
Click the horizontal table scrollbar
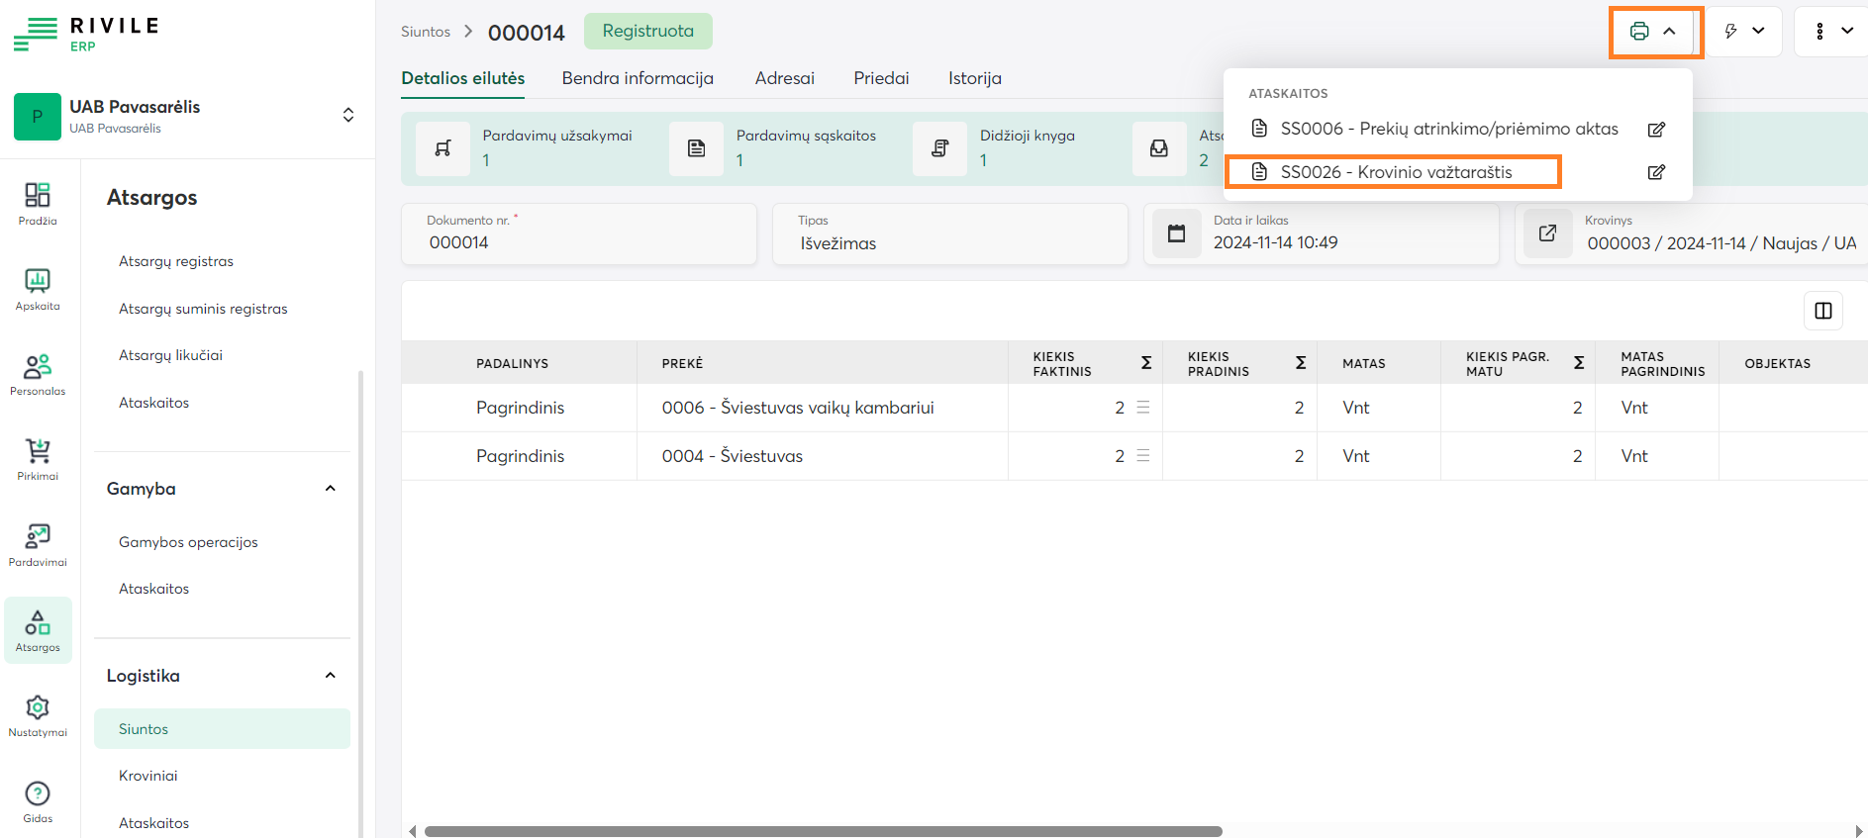(x=822, y=831)
